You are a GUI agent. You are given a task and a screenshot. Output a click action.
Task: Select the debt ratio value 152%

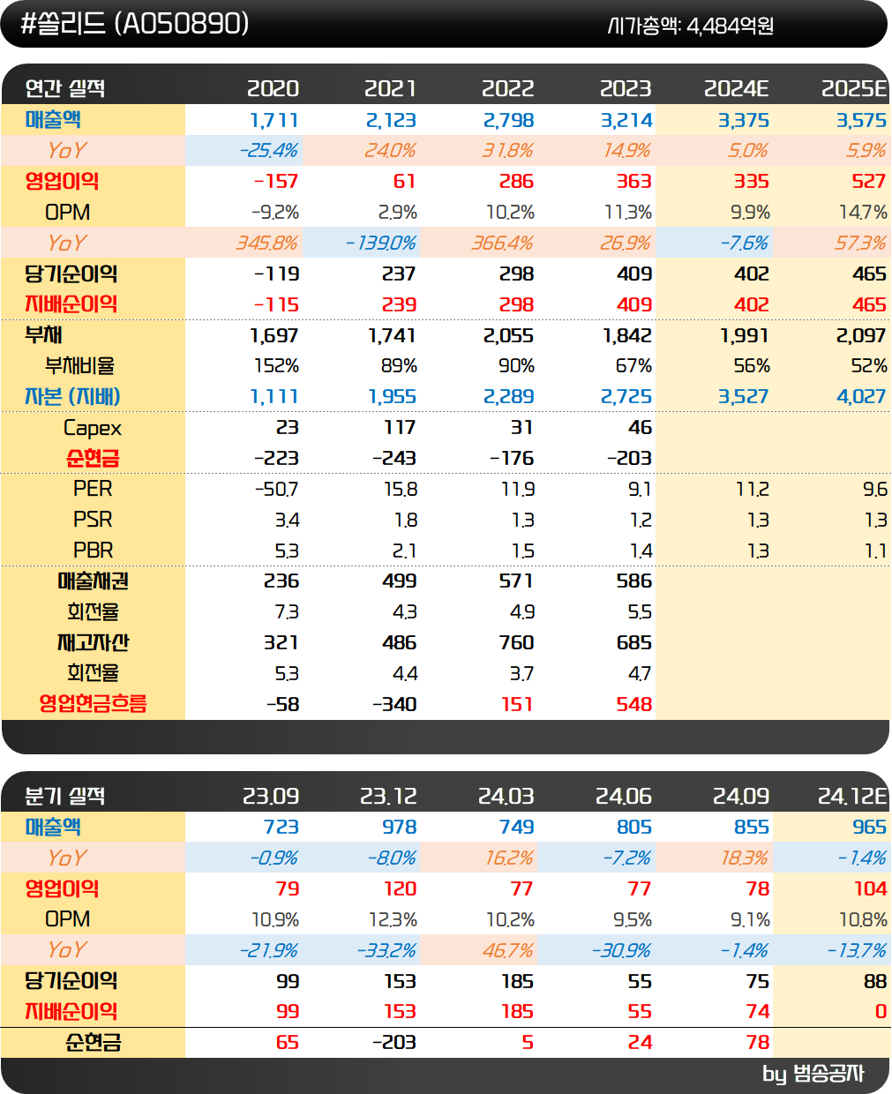(275, 366)
